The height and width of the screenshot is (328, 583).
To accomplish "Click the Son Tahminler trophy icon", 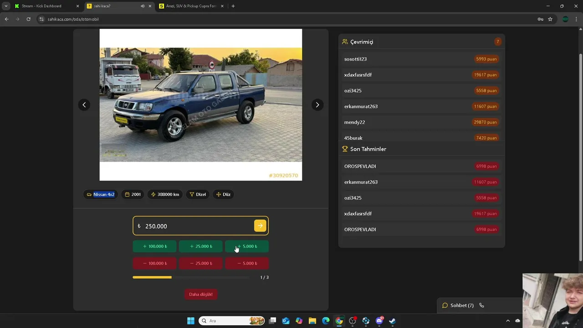I will (x=345, y=149).
